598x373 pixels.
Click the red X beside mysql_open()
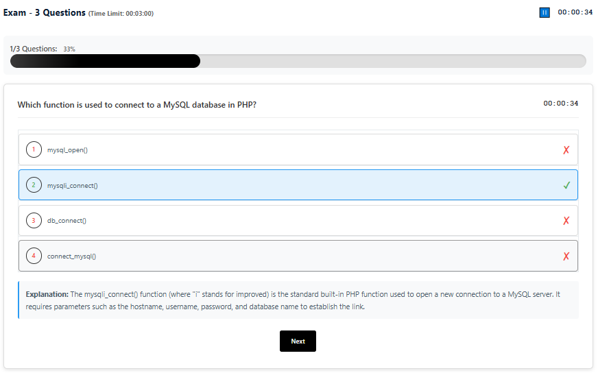click(x=566, y=150)
